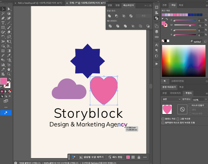Viewport: 208px width, 164px height.
Task: Expand the collapsed panels double-chevron in Pathfinder panel
Action: (x=146, y=6)
